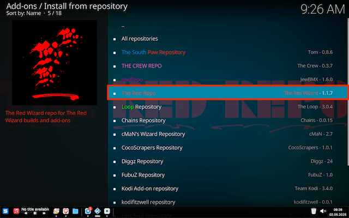The image size is (349, 218).
Task: Click the "cMaN - 2.7" text
Action: point(321,134)
